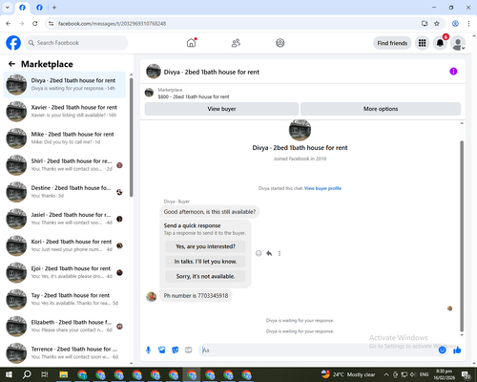Viewport: 477px width, 382px height.
Task: Open Chrome three-dot menu
Action: pyautogui.click(x=468, y=24)
